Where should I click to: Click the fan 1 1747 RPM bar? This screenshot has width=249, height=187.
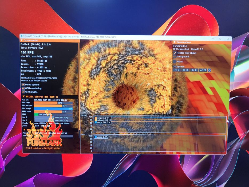[54, 120]
